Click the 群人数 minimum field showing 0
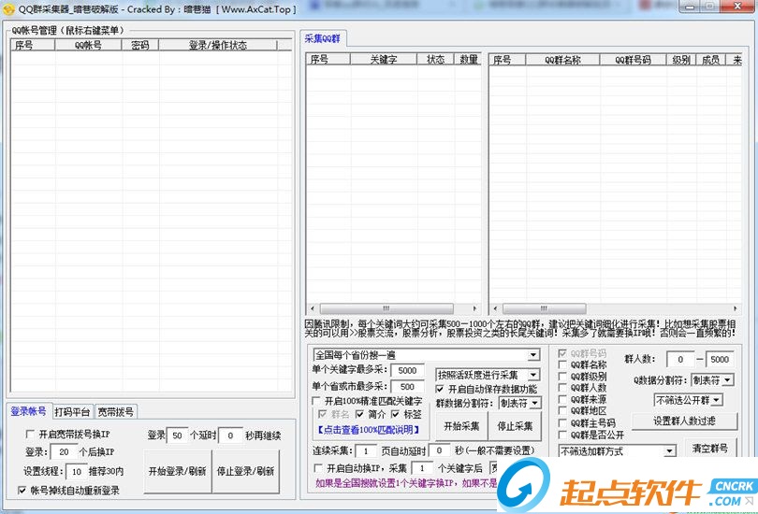 680,359
